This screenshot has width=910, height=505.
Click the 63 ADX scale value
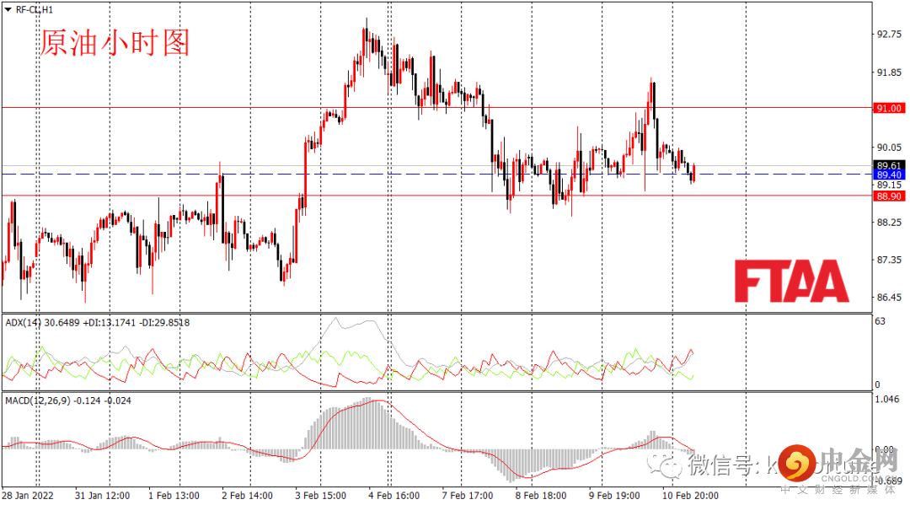(881, 321)
